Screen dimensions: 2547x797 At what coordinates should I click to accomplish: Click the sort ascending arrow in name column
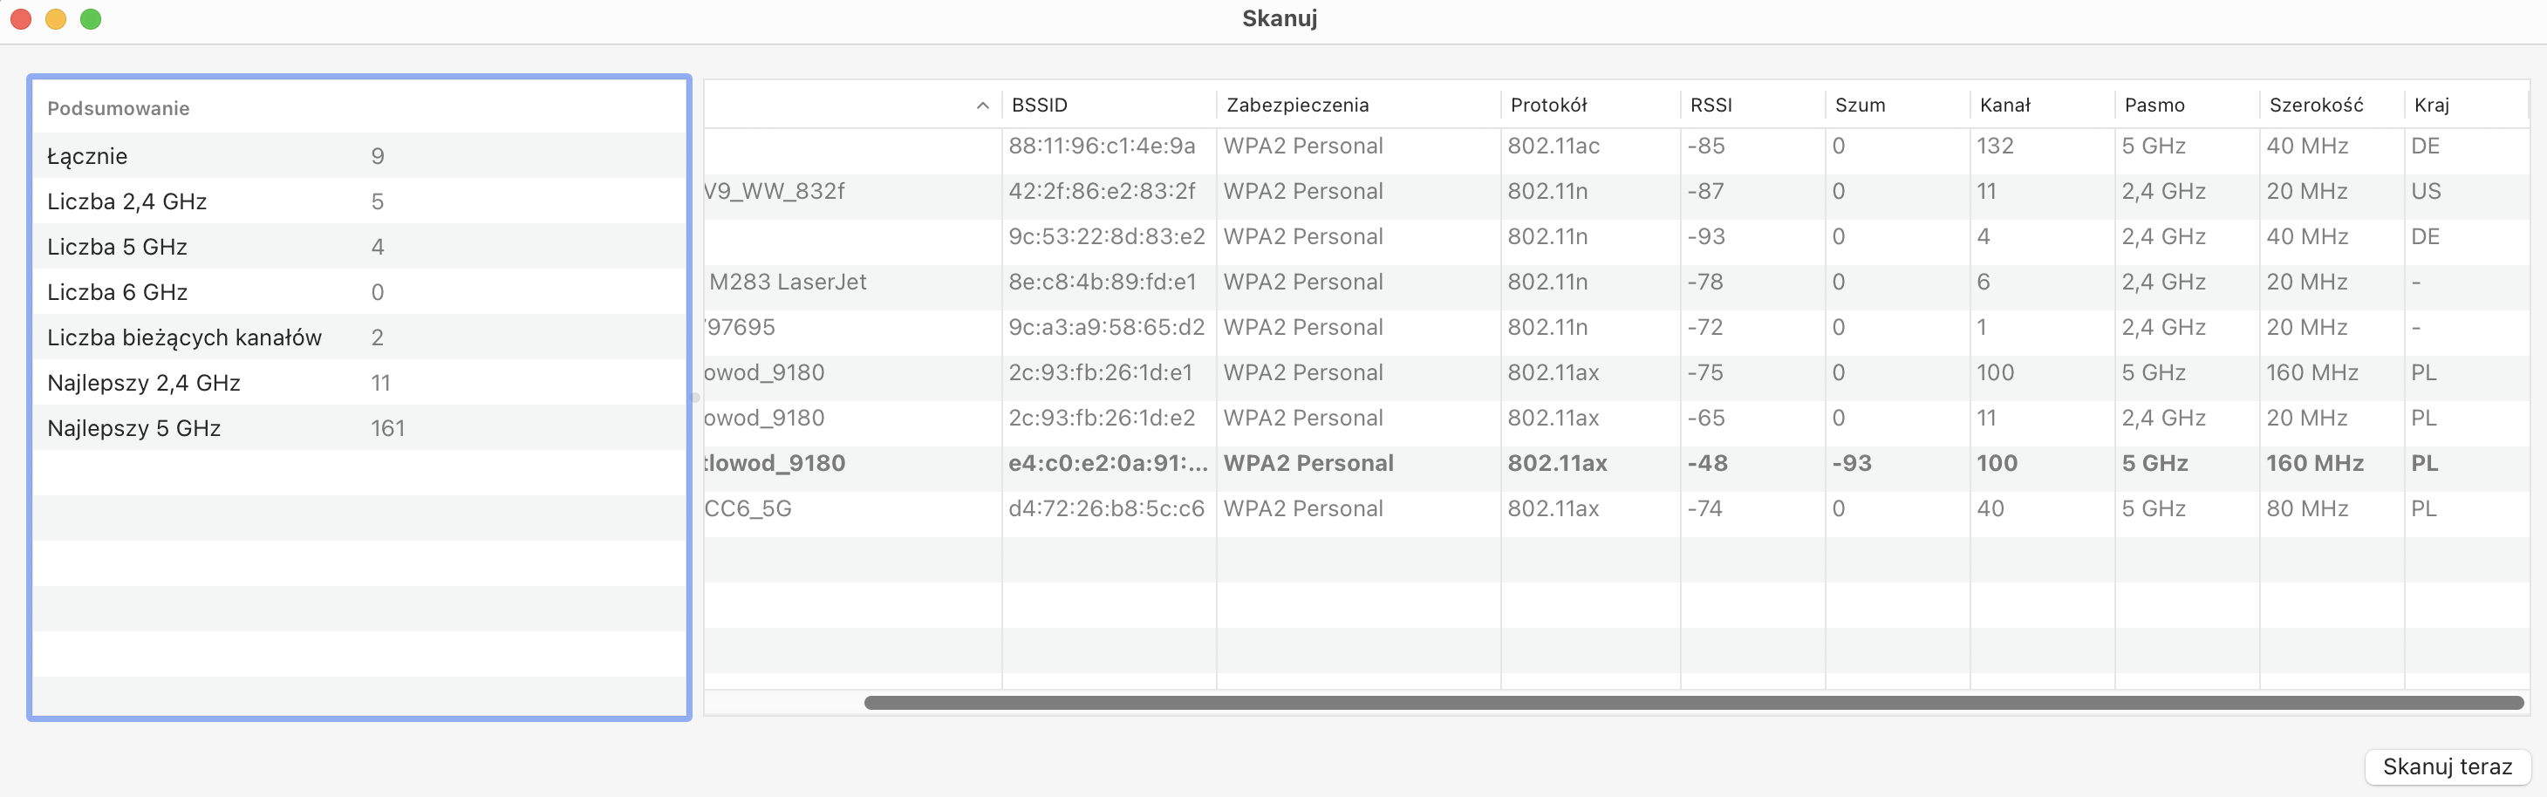pyautogui.click(x=982, y=106)
